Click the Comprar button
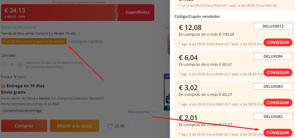295x138 pixels. (24, 126)
